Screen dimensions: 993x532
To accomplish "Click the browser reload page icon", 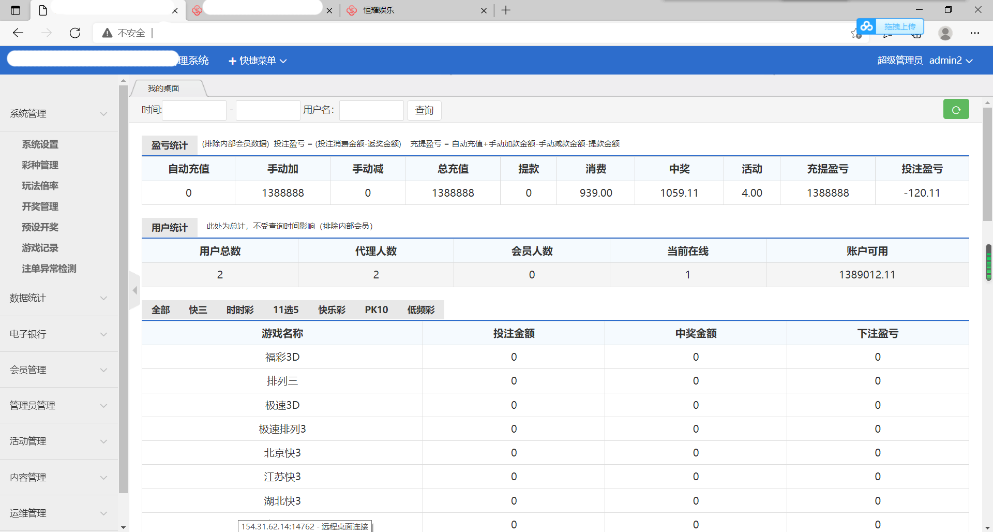I will pos(75,33).
